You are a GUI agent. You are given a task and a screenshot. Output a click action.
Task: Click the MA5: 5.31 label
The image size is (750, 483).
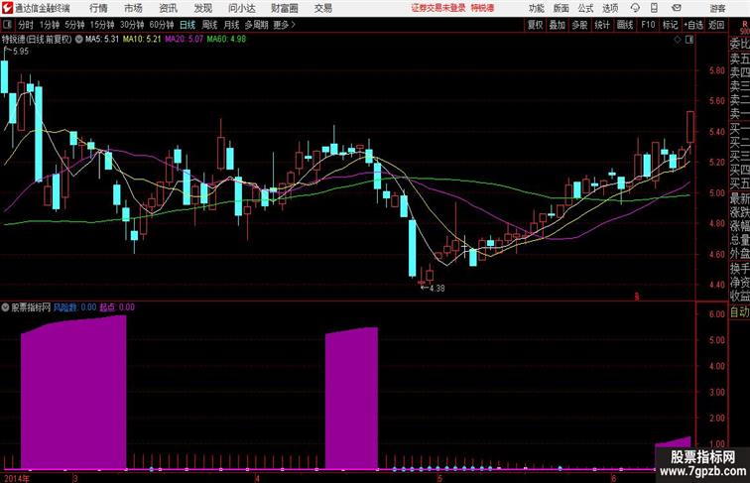[x=102, y=40]
